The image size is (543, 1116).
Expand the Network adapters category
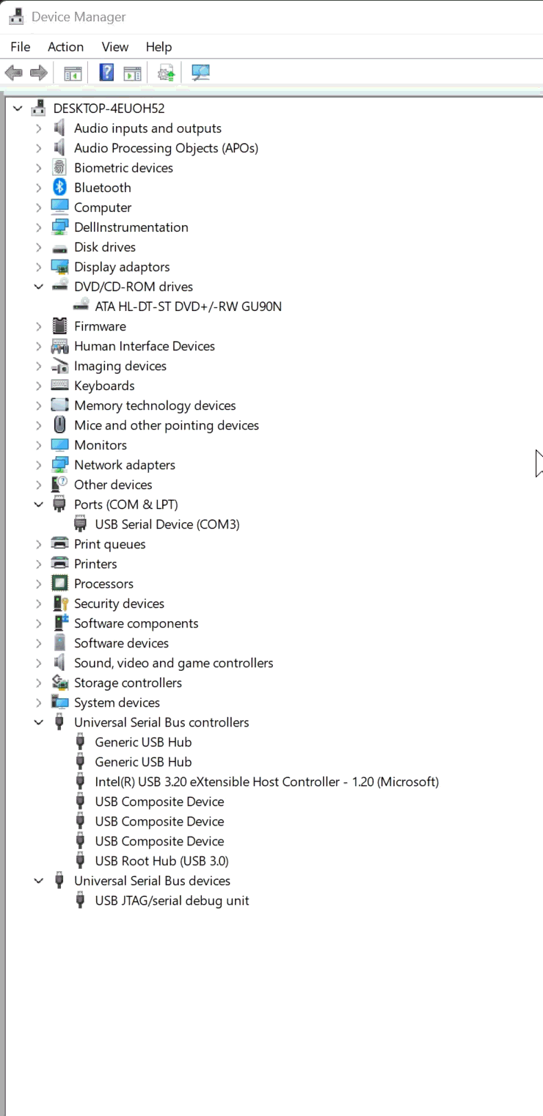click(38, 465)
